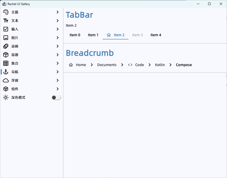Open the 组件 menu label
Screen dimensions: 227x178
pyautogui.click(x=15, y=89)
